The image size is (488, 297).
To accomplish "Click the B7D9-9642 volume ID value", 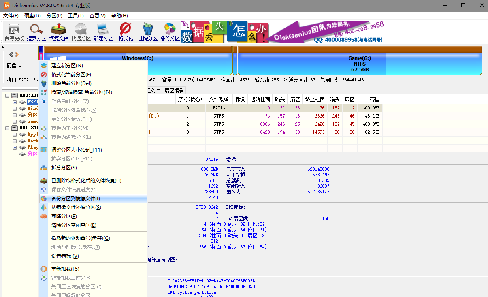I will [x=207, y=207].
